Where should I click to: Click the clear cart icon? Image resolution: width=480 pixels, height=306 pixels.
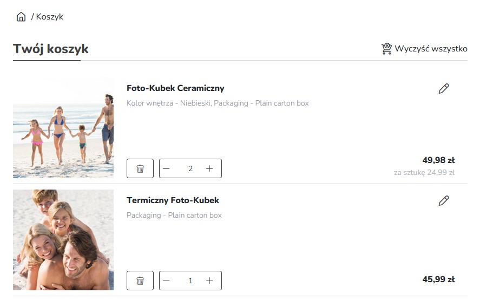point(386,49)
